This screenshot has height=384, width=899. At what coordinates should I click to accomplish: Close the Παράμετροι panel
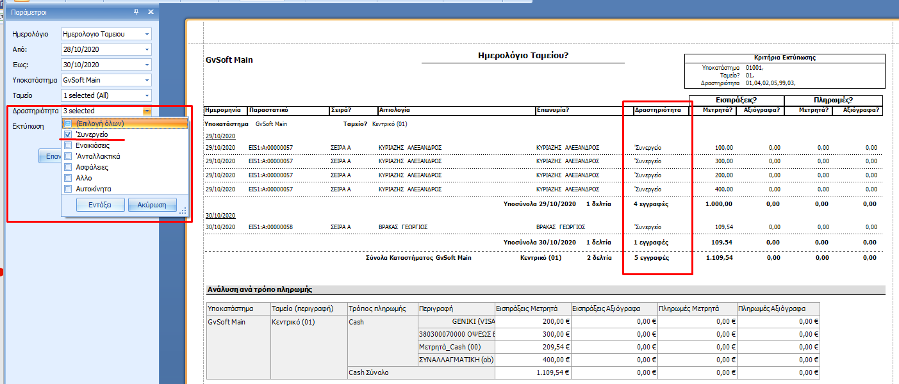pyautogui.click(x=151, y=12)
